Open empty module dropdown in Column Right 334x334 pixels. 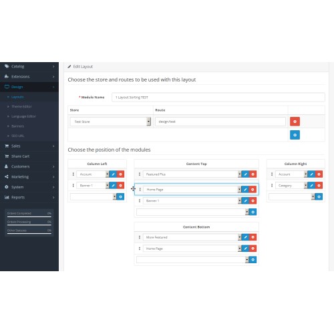click(x=291, y=196)
